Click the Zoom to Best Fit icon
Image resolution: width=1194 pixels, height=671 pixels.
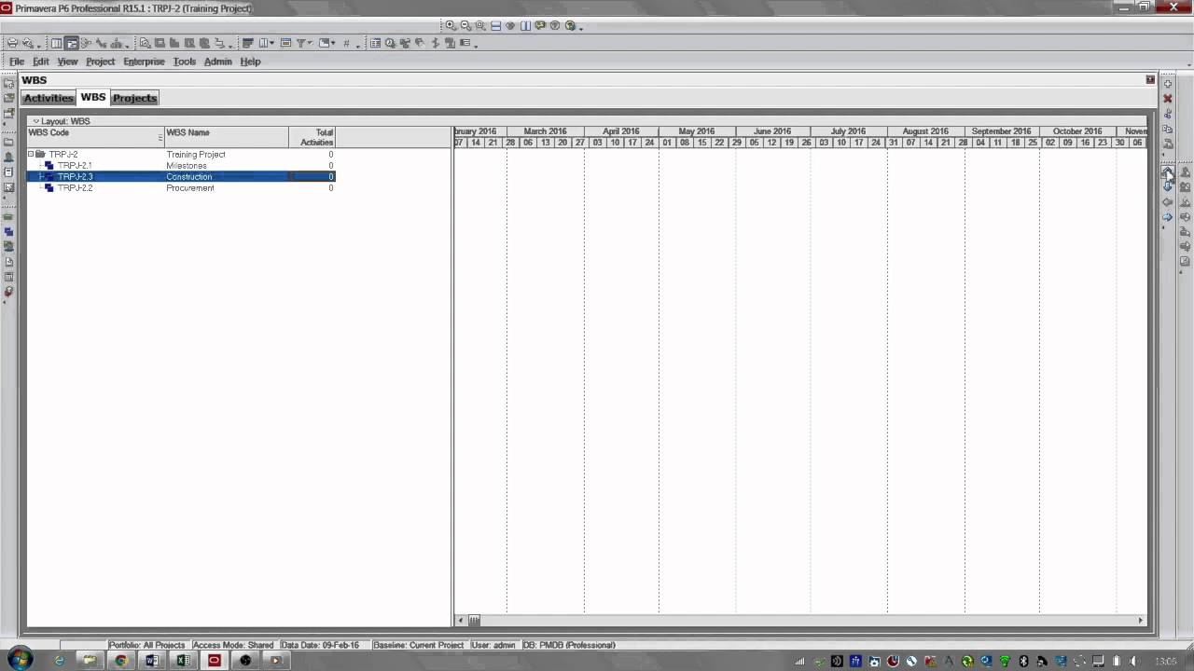[x=480, y=25]
